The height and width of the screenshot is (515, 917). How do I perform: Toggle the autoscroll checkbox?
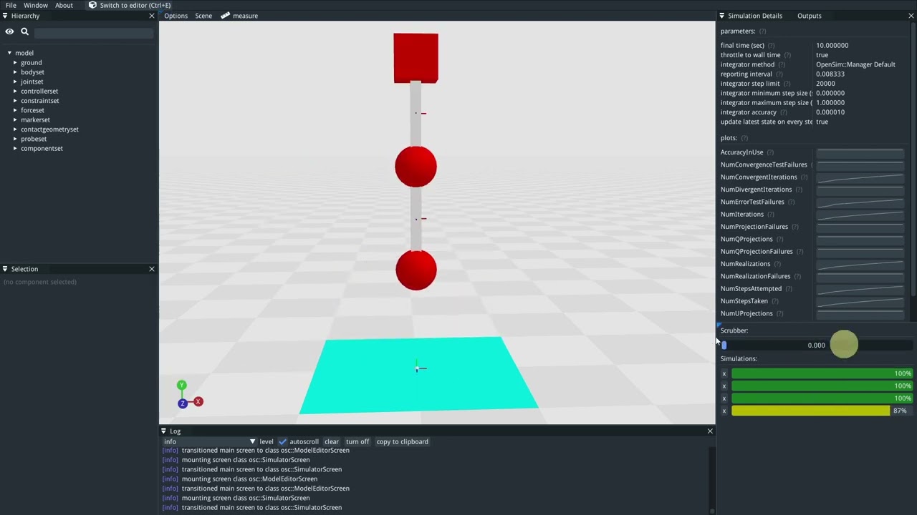(x=282, y=441)
